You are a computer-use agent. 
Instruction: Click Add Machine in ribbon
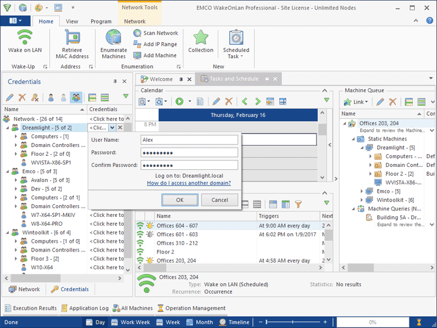[155, 56]
